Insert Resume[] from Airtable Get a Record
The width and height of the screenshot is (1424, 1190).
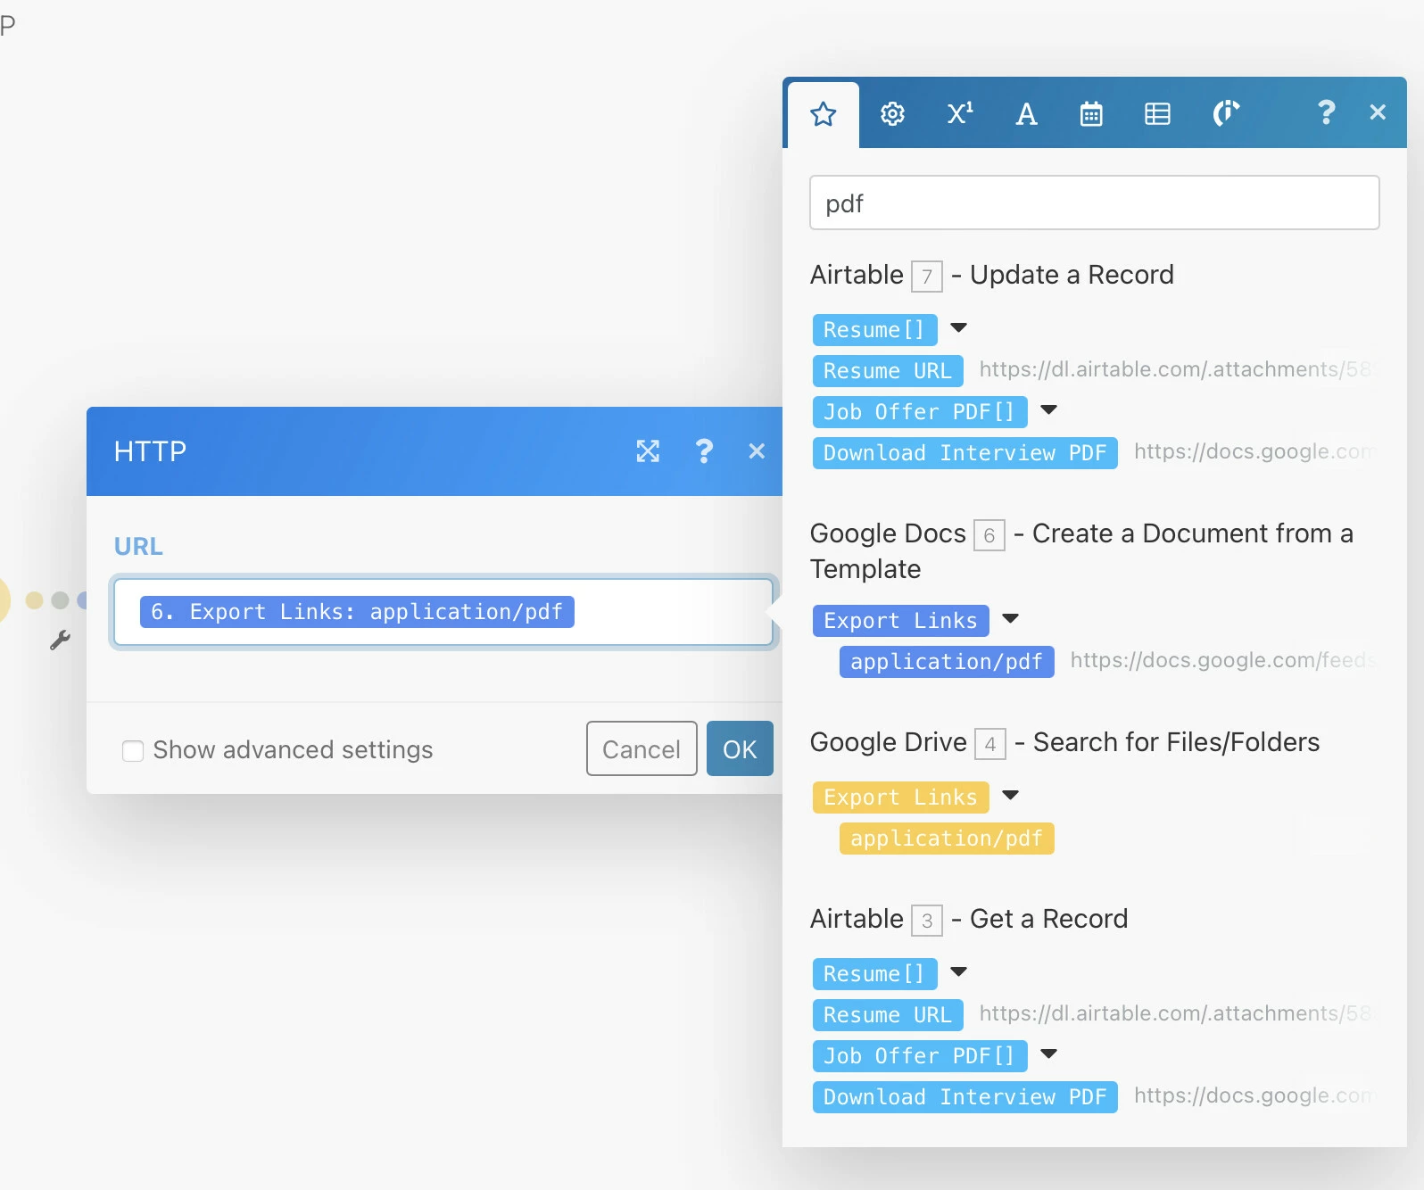pyautogui.click(x=874, y=974)
